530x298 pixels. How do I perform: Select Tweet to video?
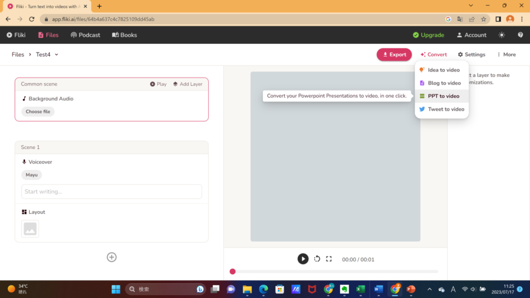click(x=442, y=109)
